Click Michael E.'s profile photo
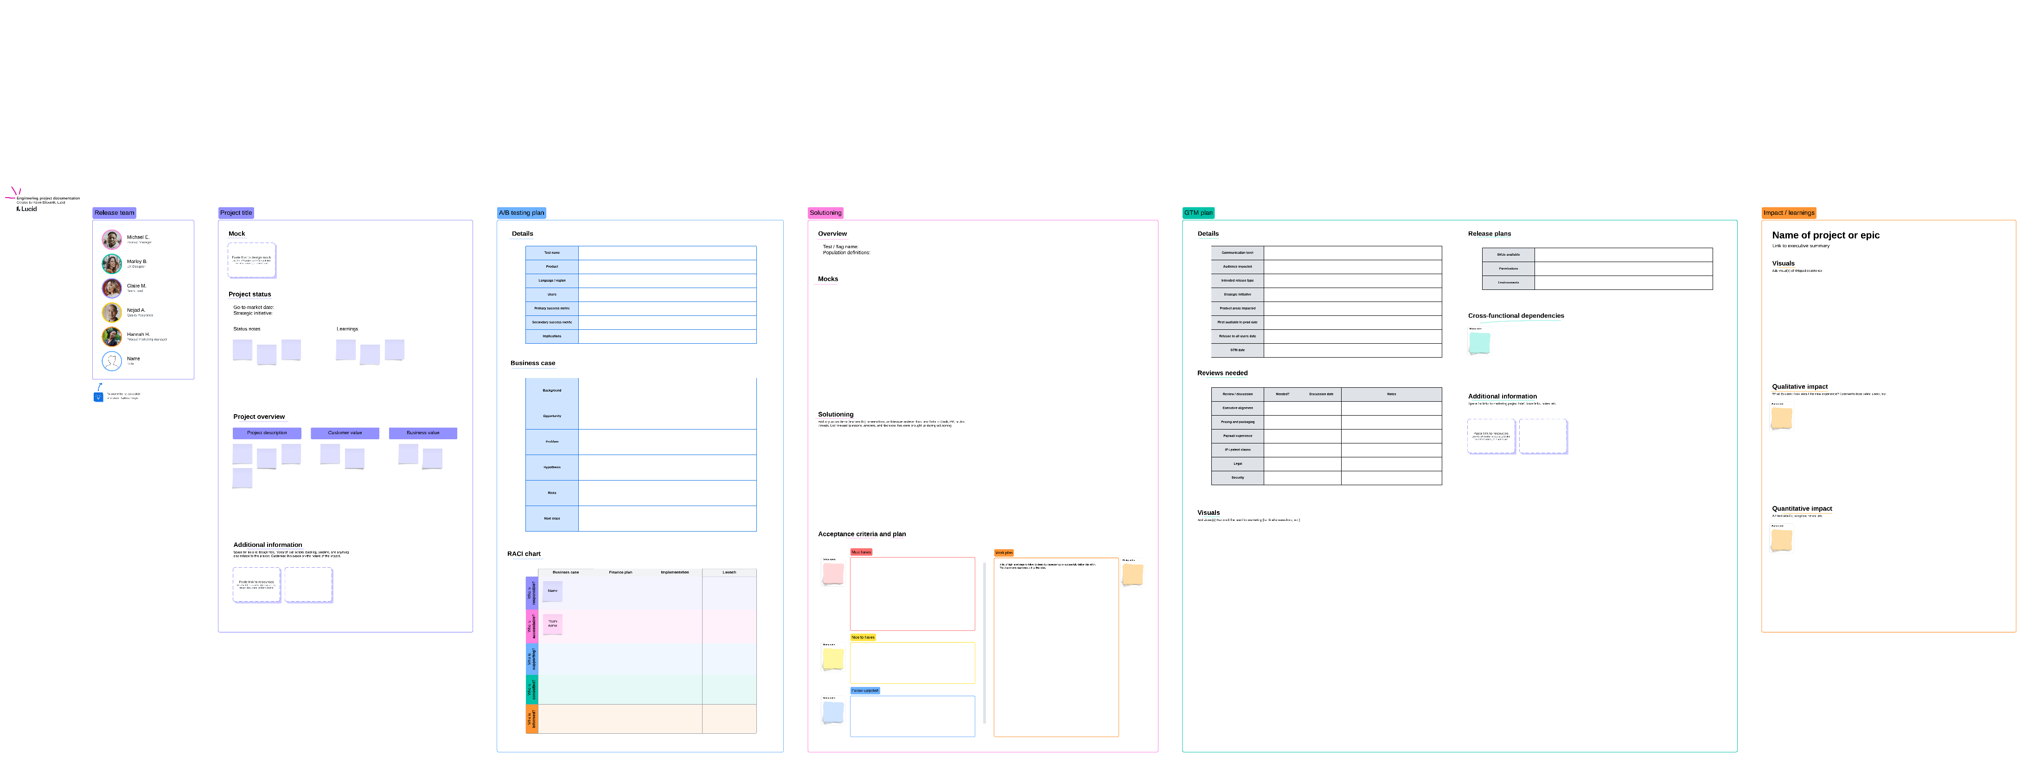 tap(111, 239)
